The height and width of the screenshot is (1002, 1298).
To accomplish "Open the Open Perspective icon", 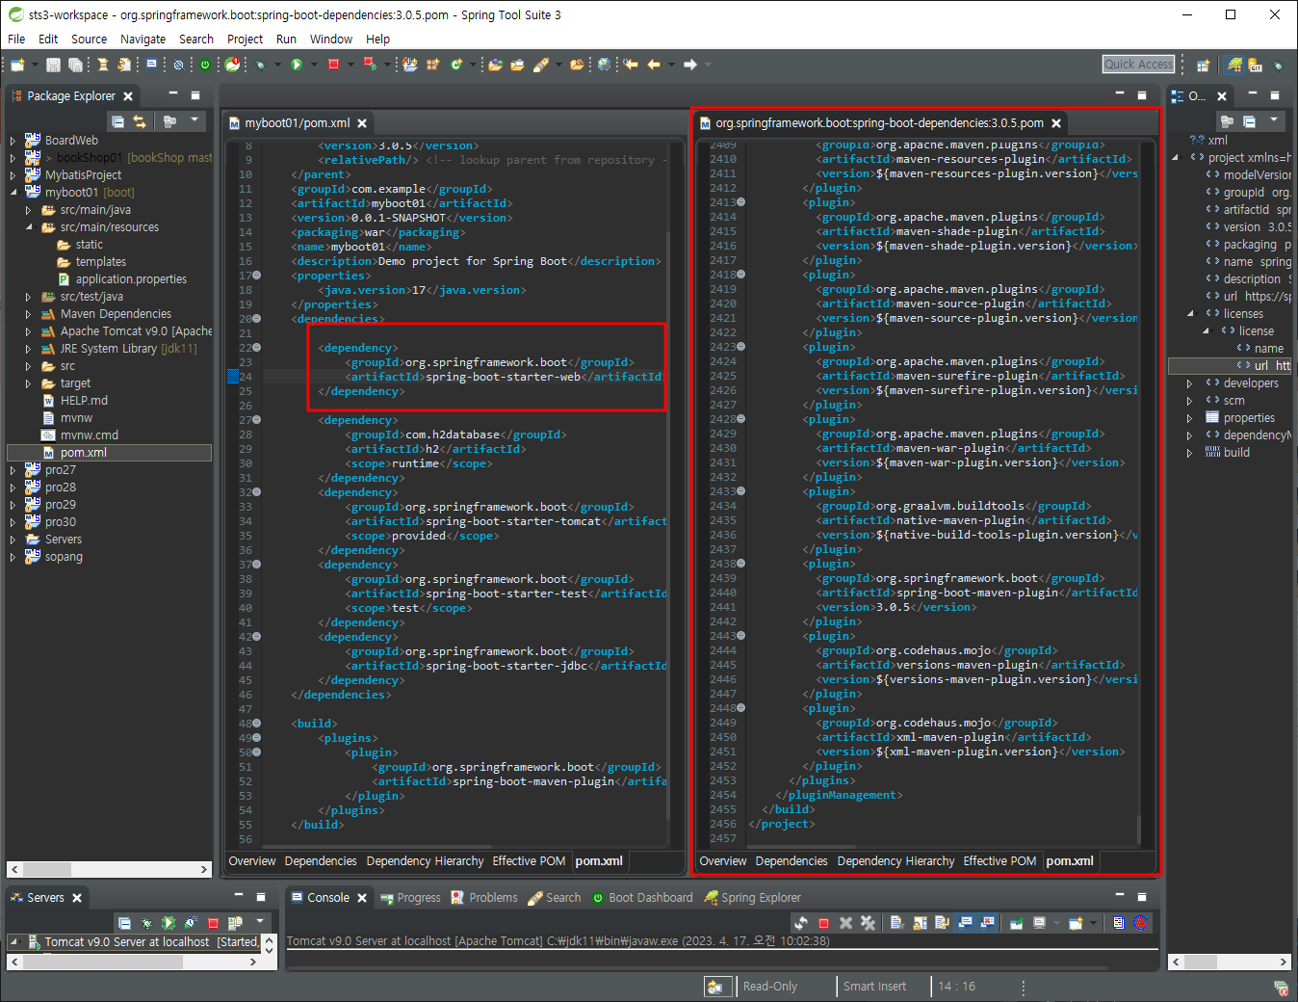I will point(1203,66).
